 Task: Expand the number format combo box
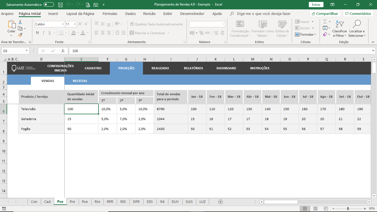point(223,24)
